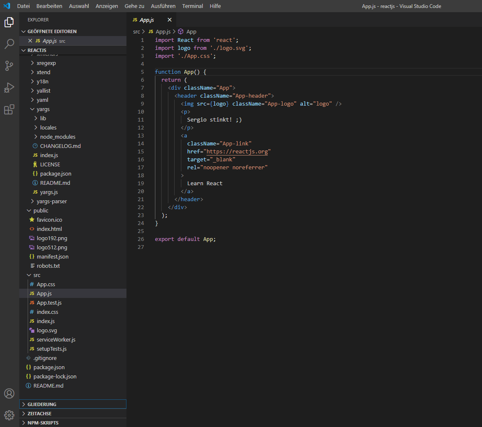Open the Search view in activity bar
Viewport: 482px width, 427px height.
(9, 44)
